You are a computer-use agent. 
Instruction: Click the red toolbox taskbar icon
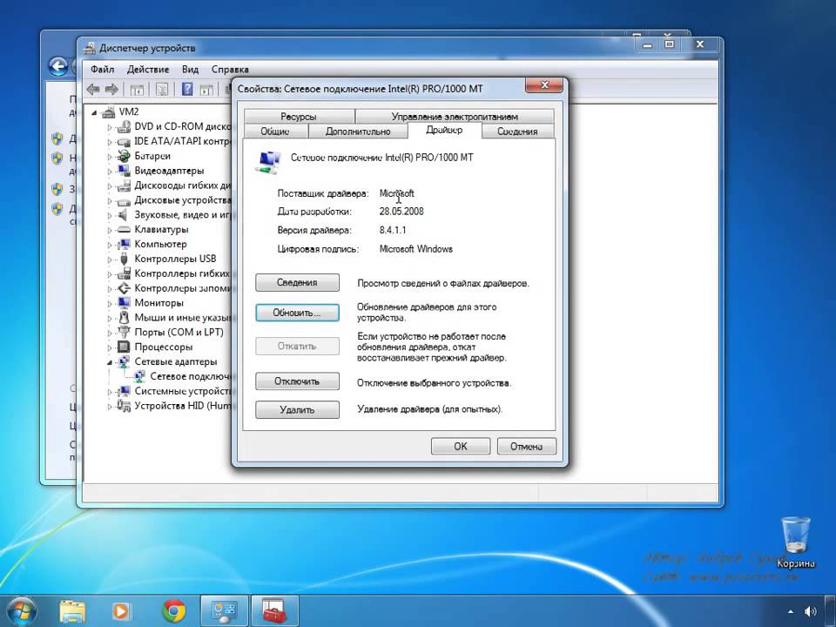274,611
